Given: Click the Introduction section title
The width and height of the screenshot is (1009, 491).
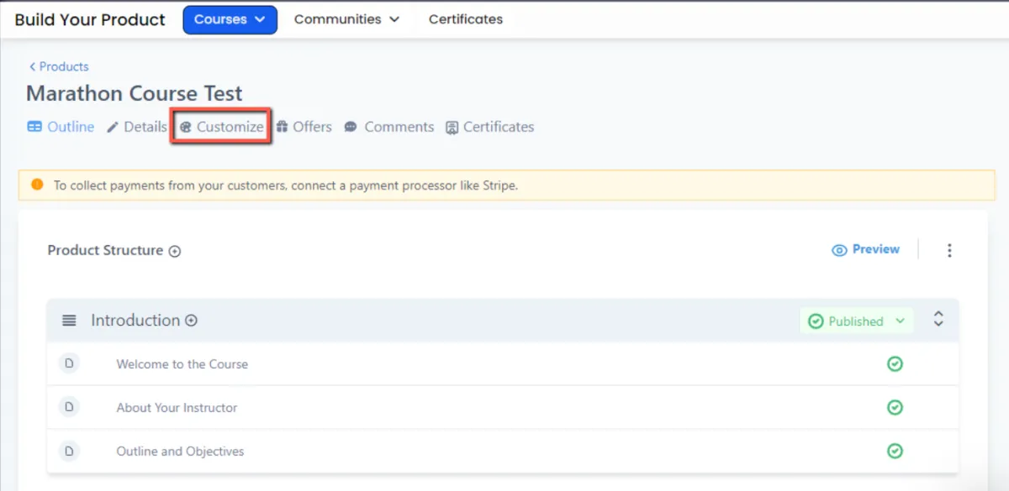Looking at the screenshot, I should [135, 320].
